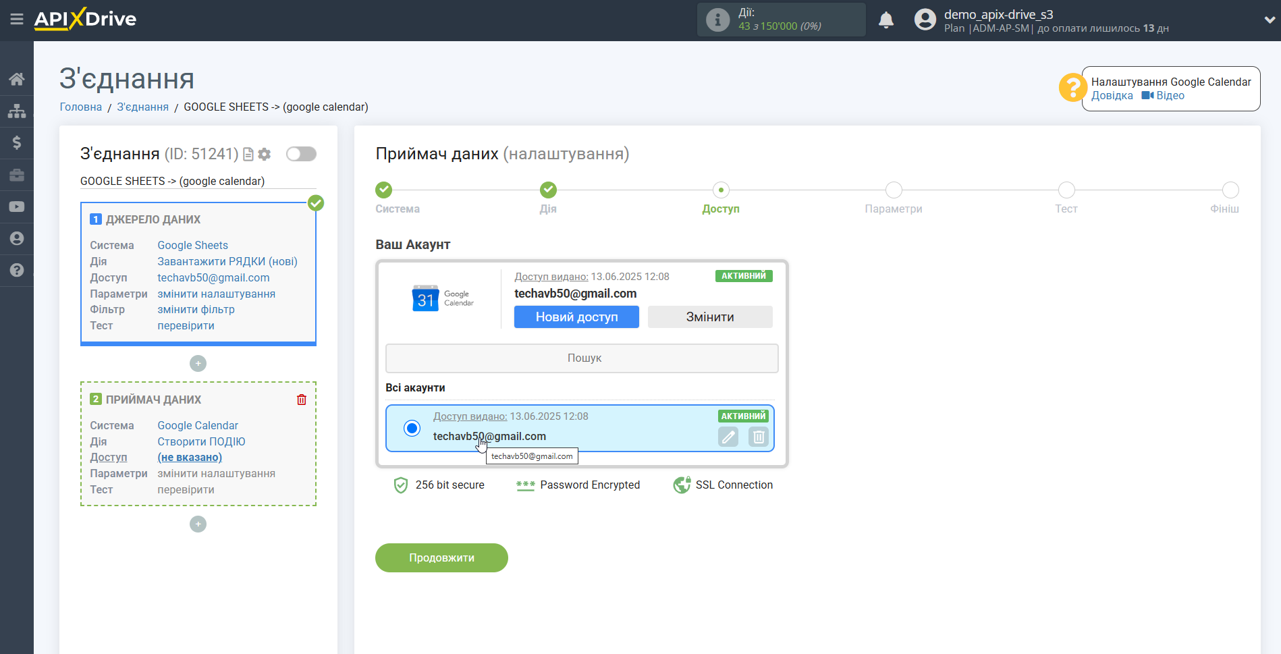Open the briefcase sidebar icon
The width and height of the screenshot is (1281, 654).
point(17,175)
